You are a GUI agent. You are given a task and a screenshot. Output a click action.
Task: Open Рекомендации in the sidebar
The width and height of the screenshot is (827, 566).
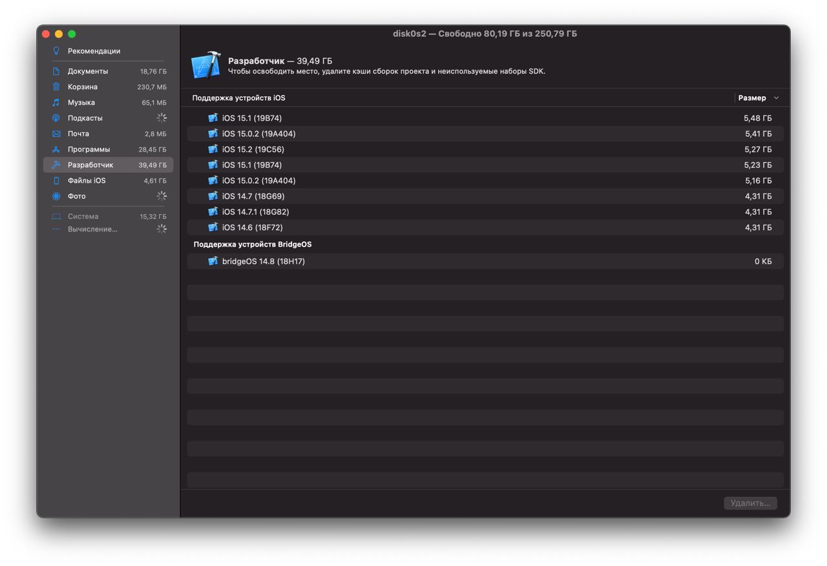tap(94, 51)
